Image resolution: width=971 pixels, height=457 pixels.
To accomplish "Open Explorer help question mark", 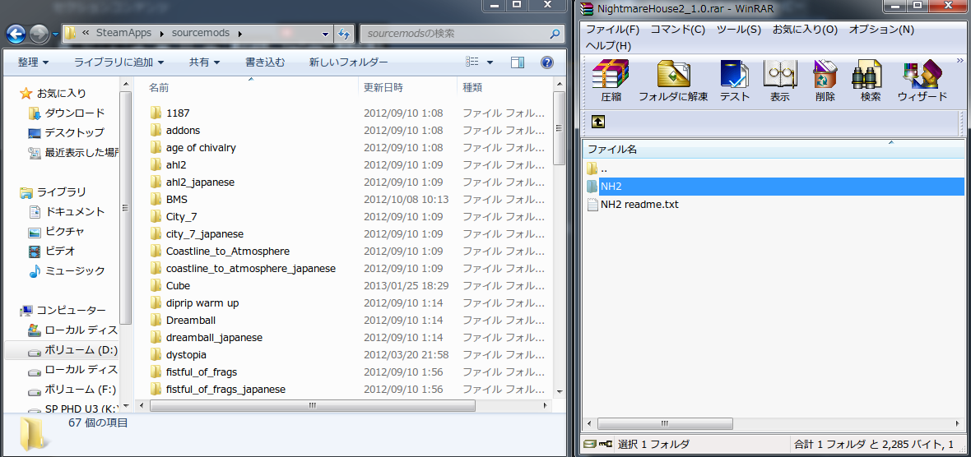I will coord(547,62).
